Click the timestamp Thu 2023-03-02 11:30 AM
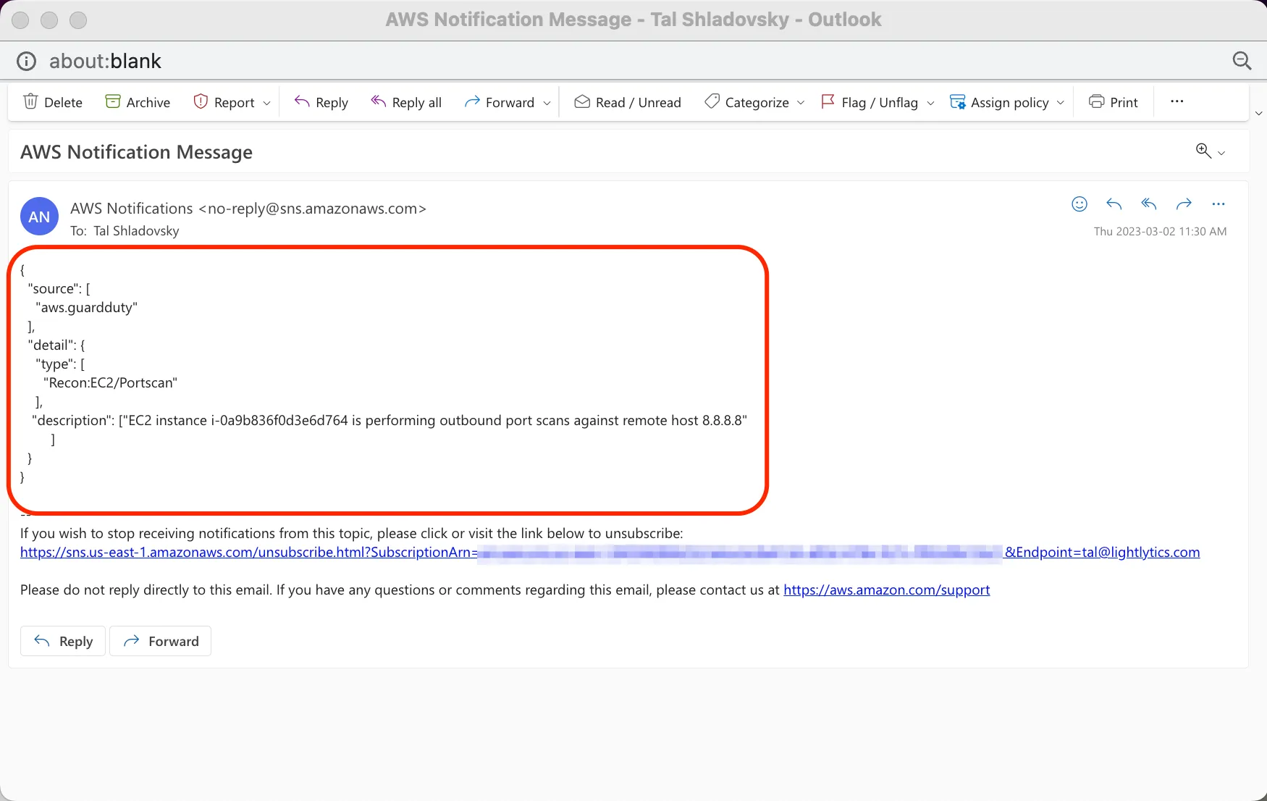The image size is (1267, 801). (1160, 232)
